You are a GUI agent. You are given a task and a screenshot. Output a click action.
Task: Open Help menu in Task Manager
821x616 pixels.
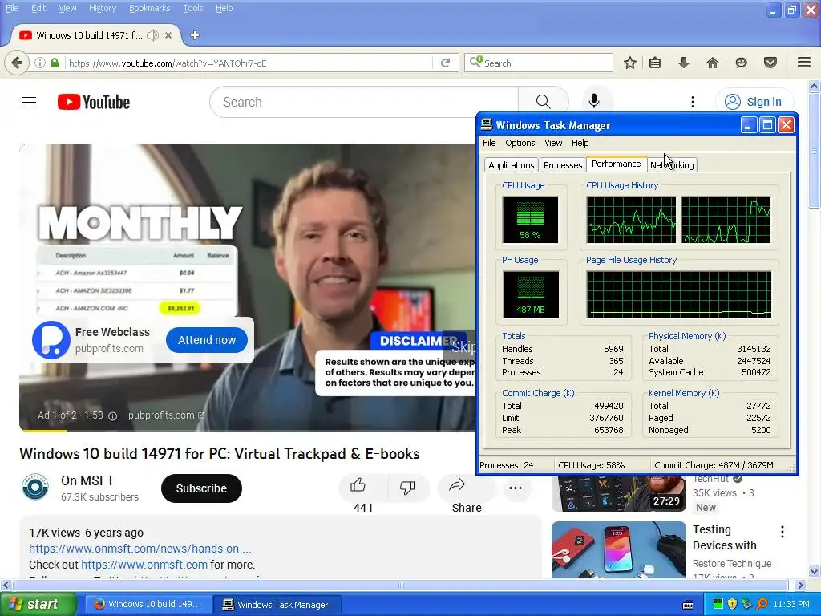(x=580, y=143)
